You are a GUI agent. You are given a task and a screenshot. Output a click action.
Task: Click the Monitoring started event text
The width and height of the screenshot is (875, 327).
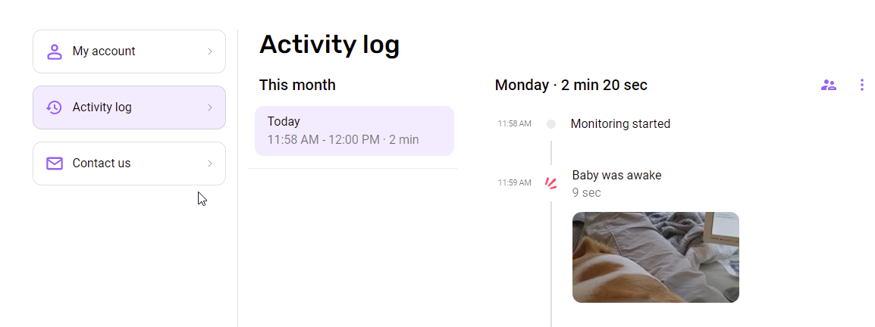coord(620,123)
